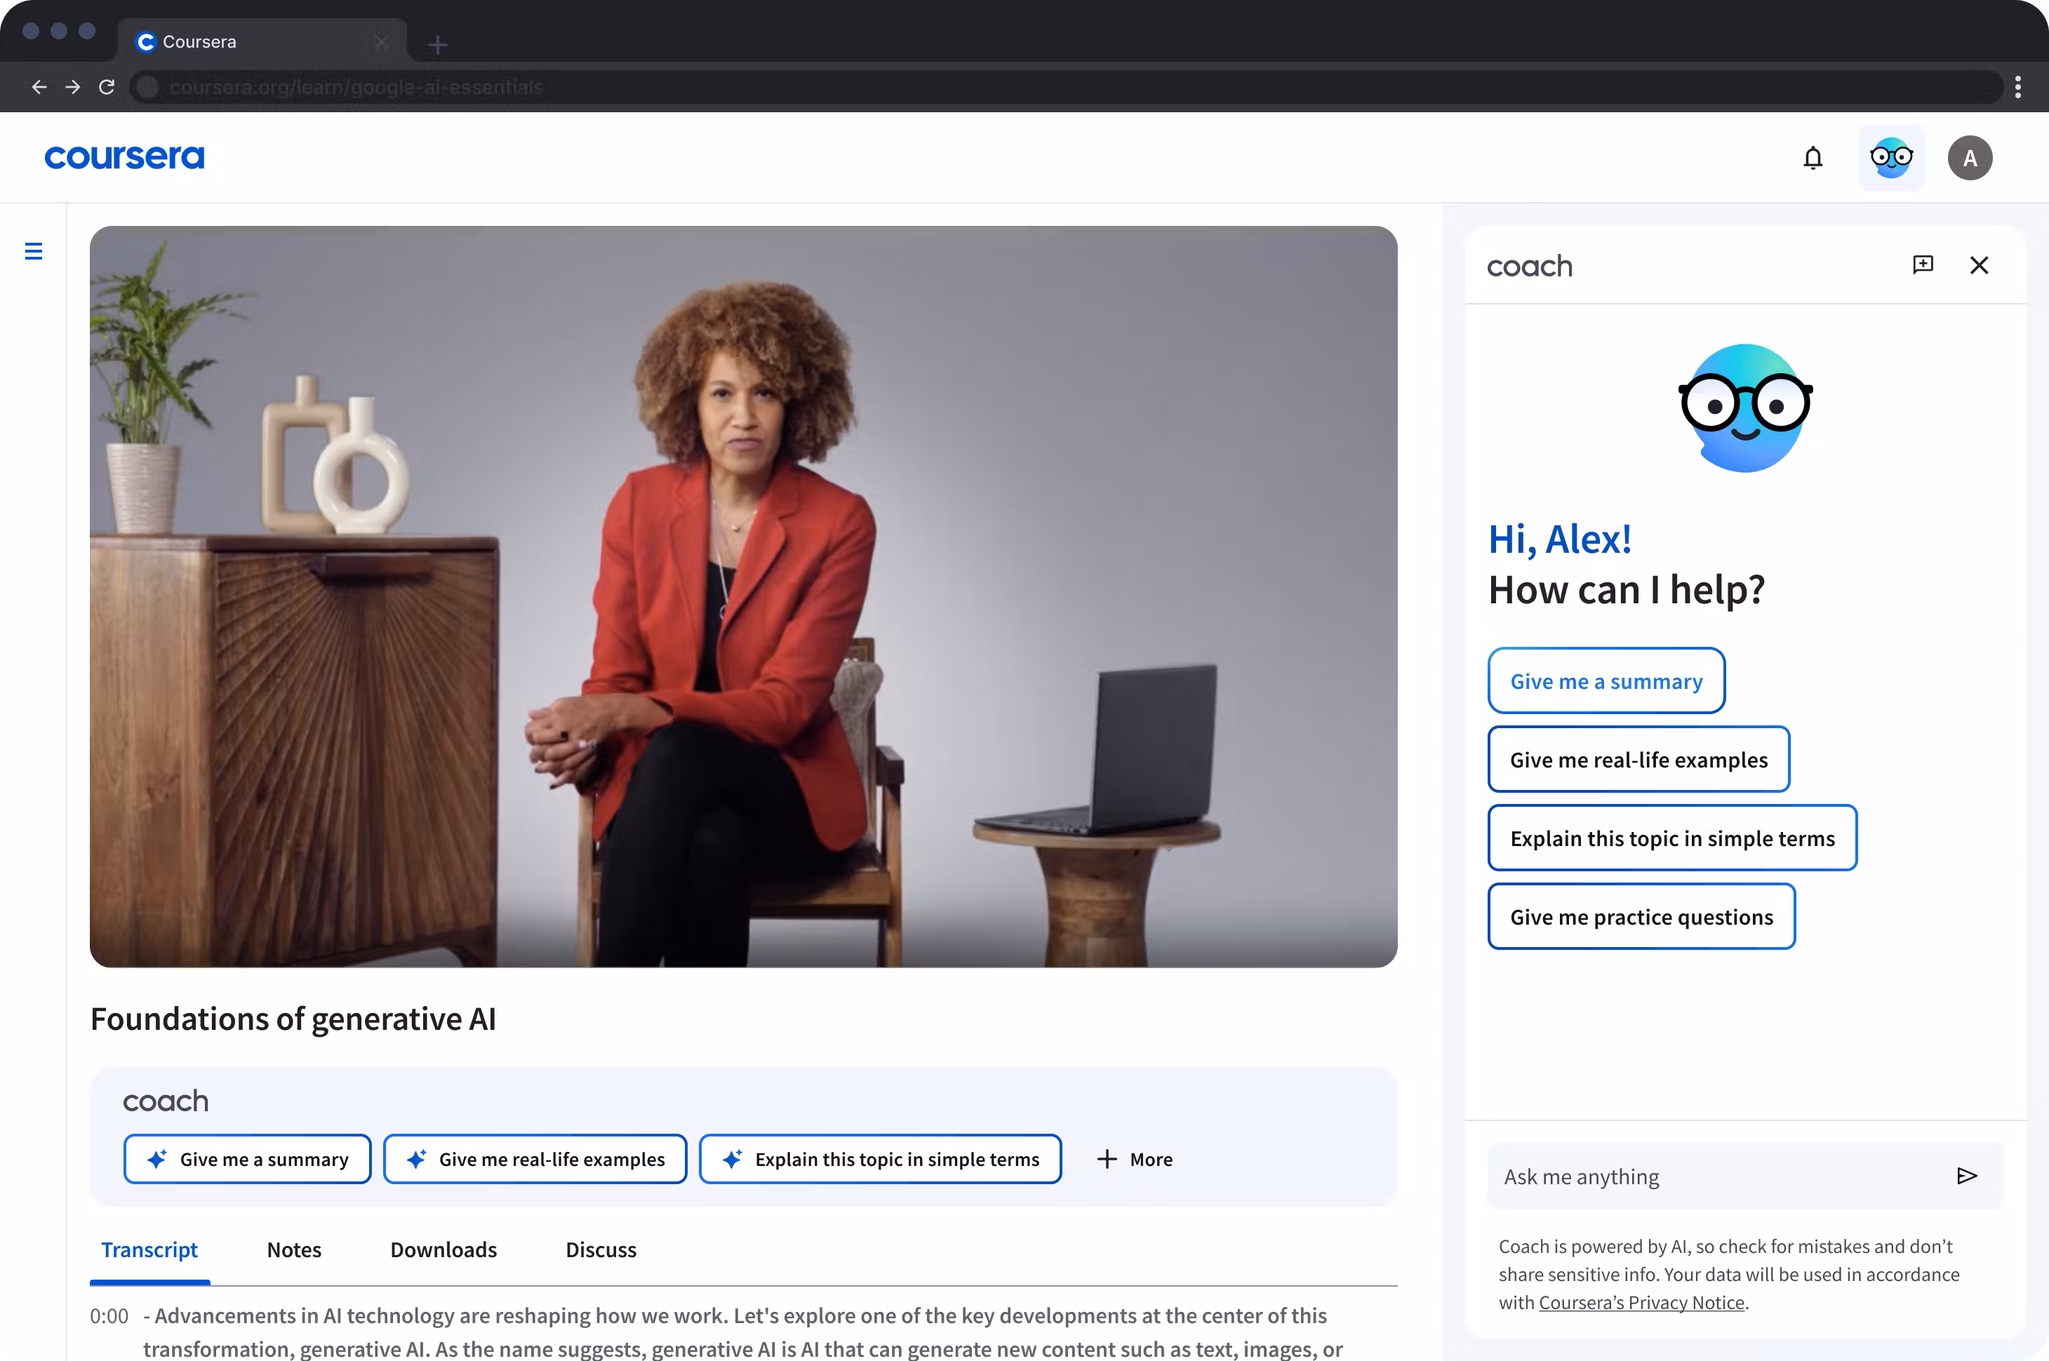Open the user profile avatar A
The height and width of the screenshot is (1361, 2049).
click(x=1969, y=158)
